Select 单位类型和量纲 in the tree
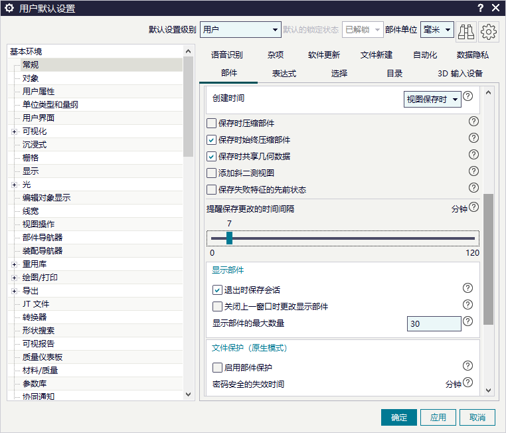Image resolution: width=506 pixels, height=433 pixels. pos(50,104)
